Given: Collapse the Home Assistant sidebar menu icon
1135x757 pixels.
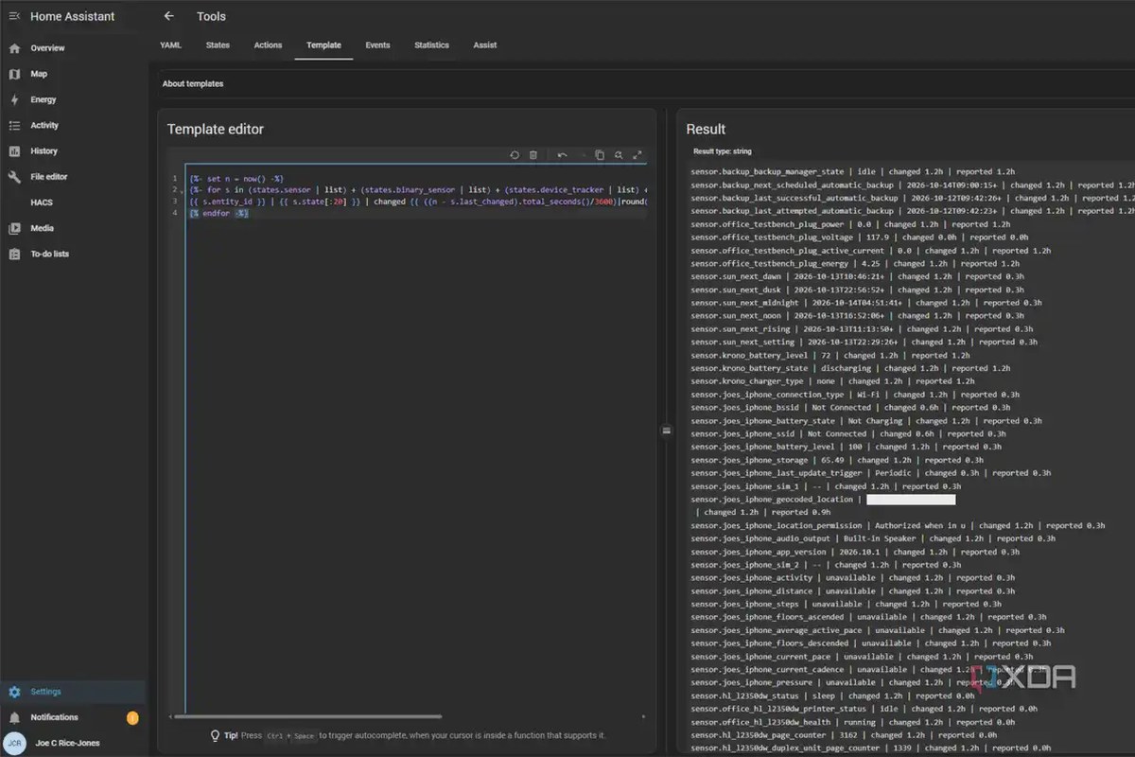Looking at the screenshot, I should pyautogui.click(x=14, y=16).
